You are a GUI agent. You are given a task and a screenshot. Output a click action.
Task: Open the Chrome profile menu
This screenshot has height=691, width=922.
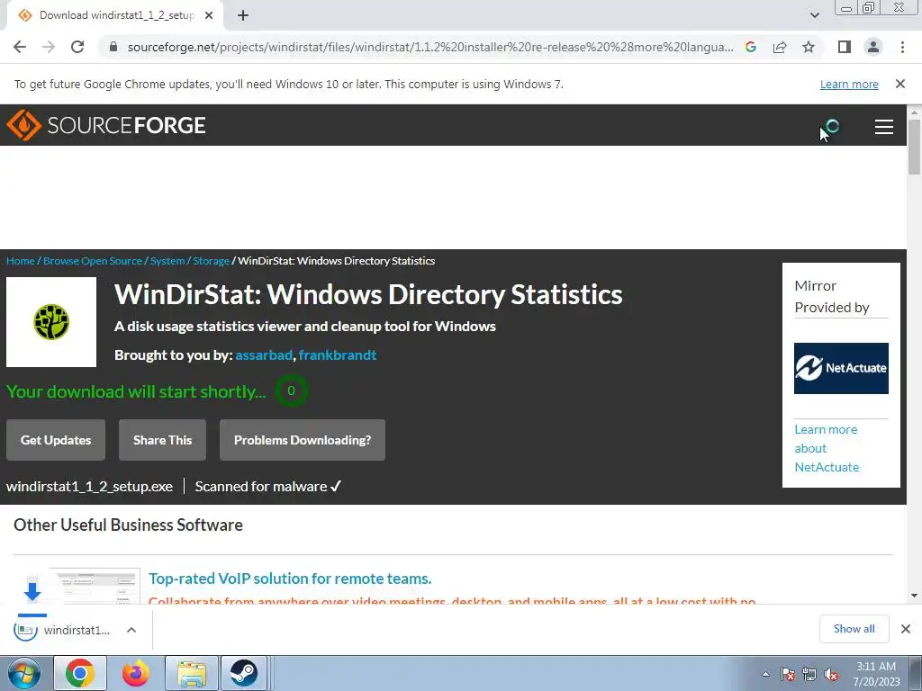(x=873, y=47)
